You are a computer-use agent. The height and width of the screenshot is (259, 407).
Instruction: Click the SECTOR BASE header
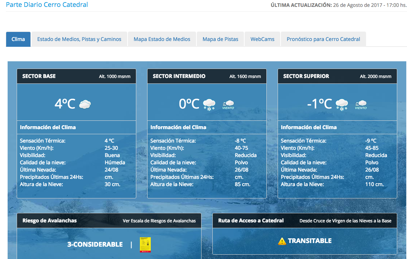(x=39, y=76)
